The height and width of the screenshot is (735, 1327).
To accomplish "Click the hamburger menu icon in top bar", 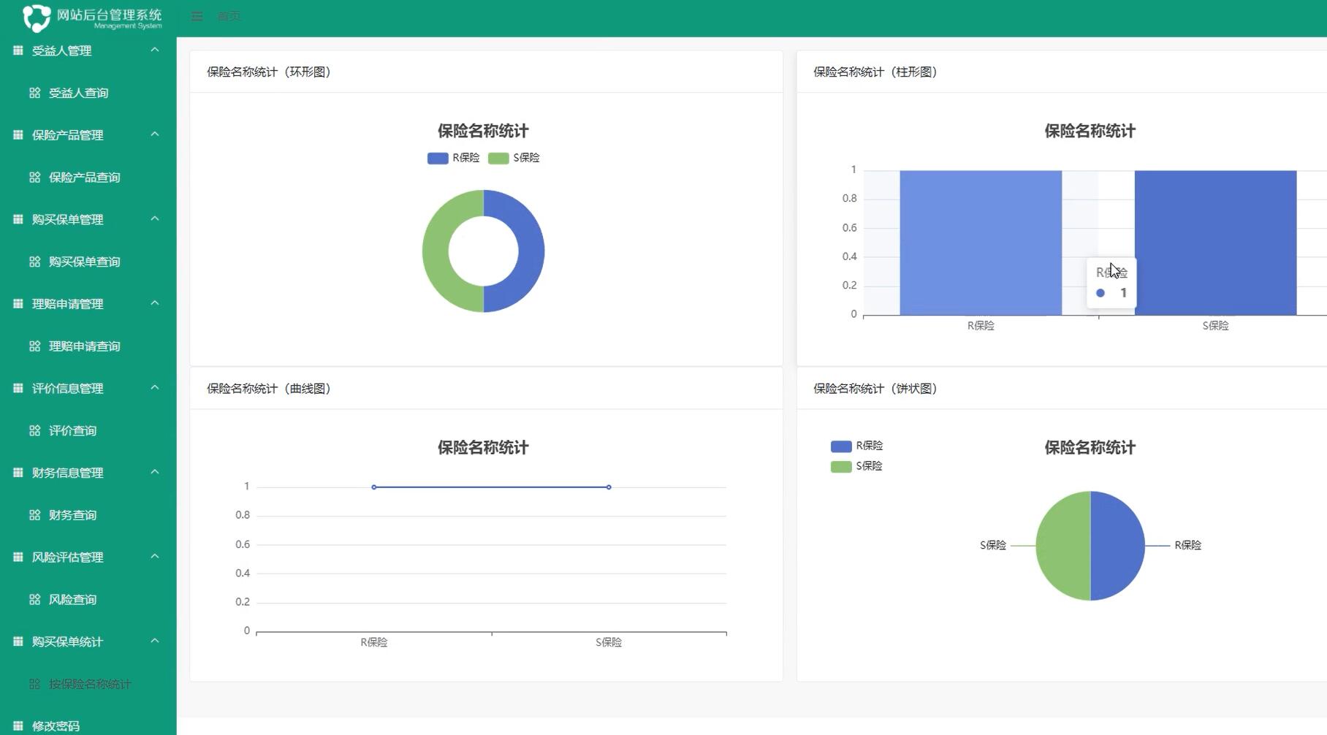I will 196,15.
